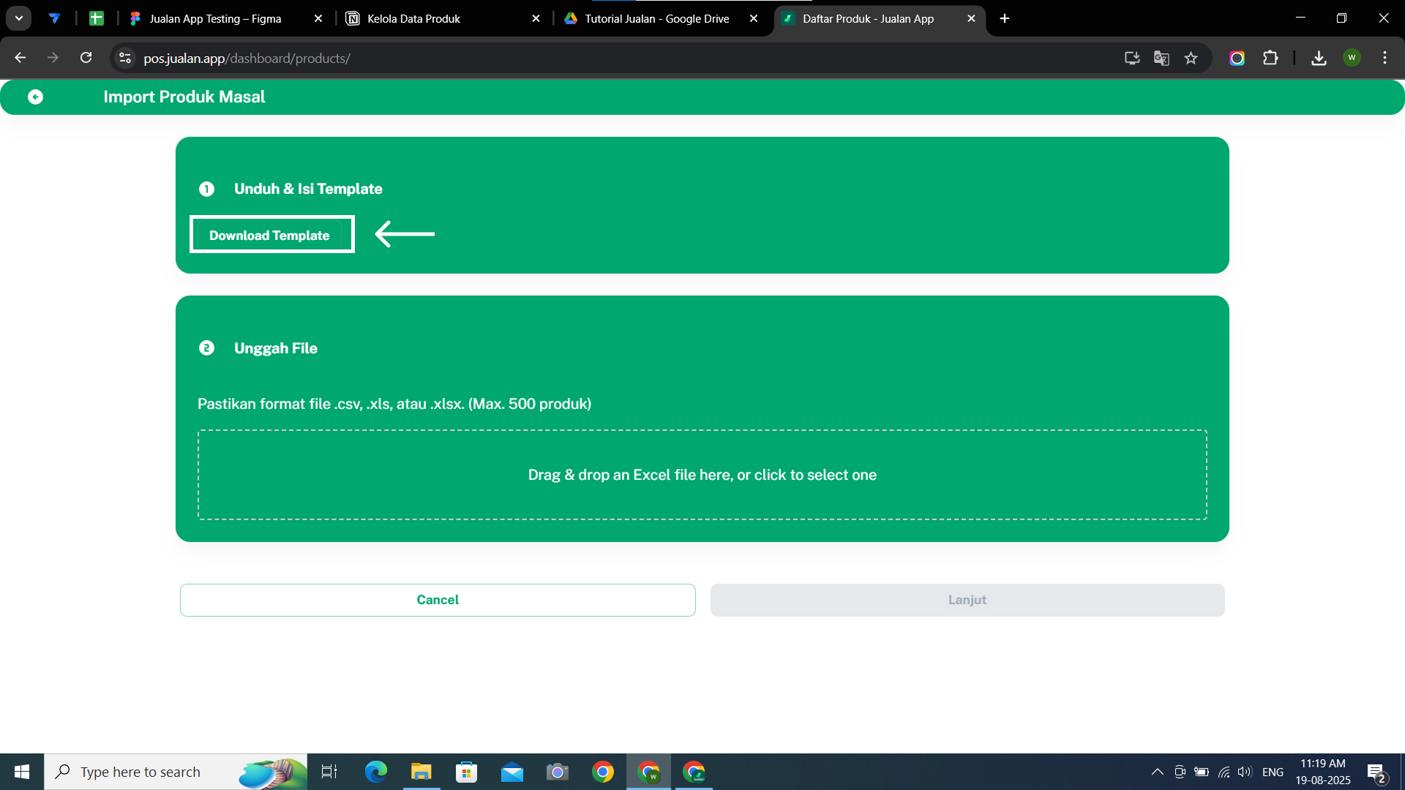
Task: Switch to Jualan App Testing – Figma tab
Action: (215, 18)
